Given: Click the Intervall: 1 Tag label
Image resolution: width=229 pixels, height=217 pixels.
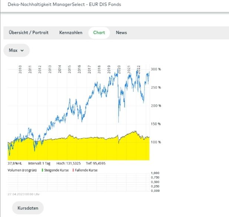Looking at the screenshot, I should pyautogui.click(x=42, y=163).
